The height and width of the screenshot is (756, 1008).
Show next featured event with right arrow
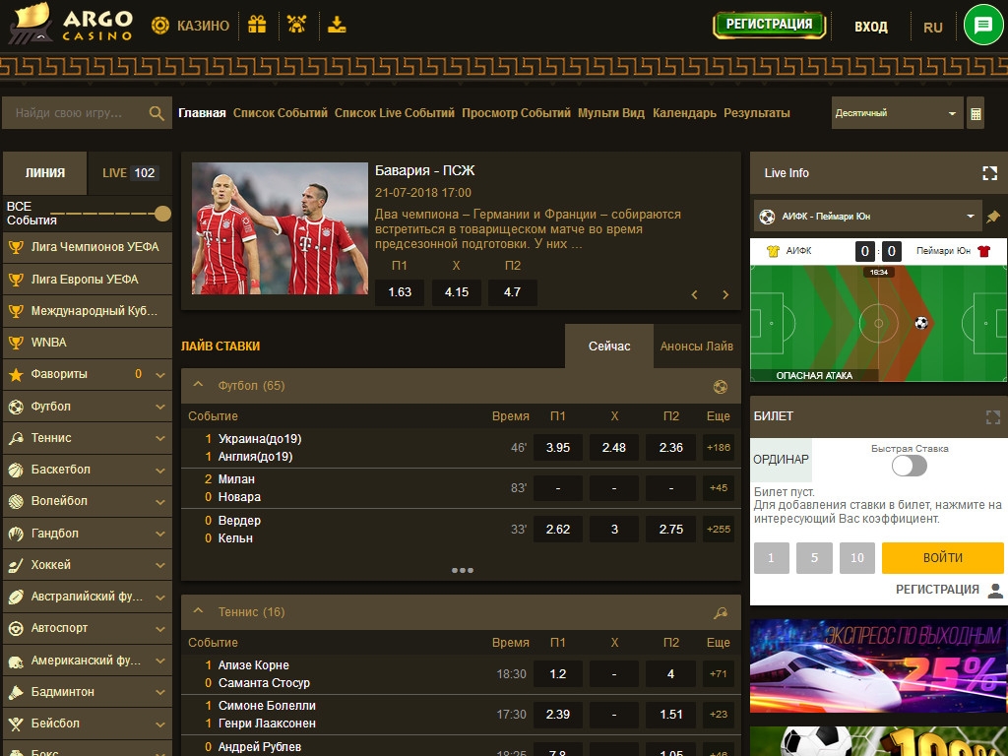tap(725, 294)
